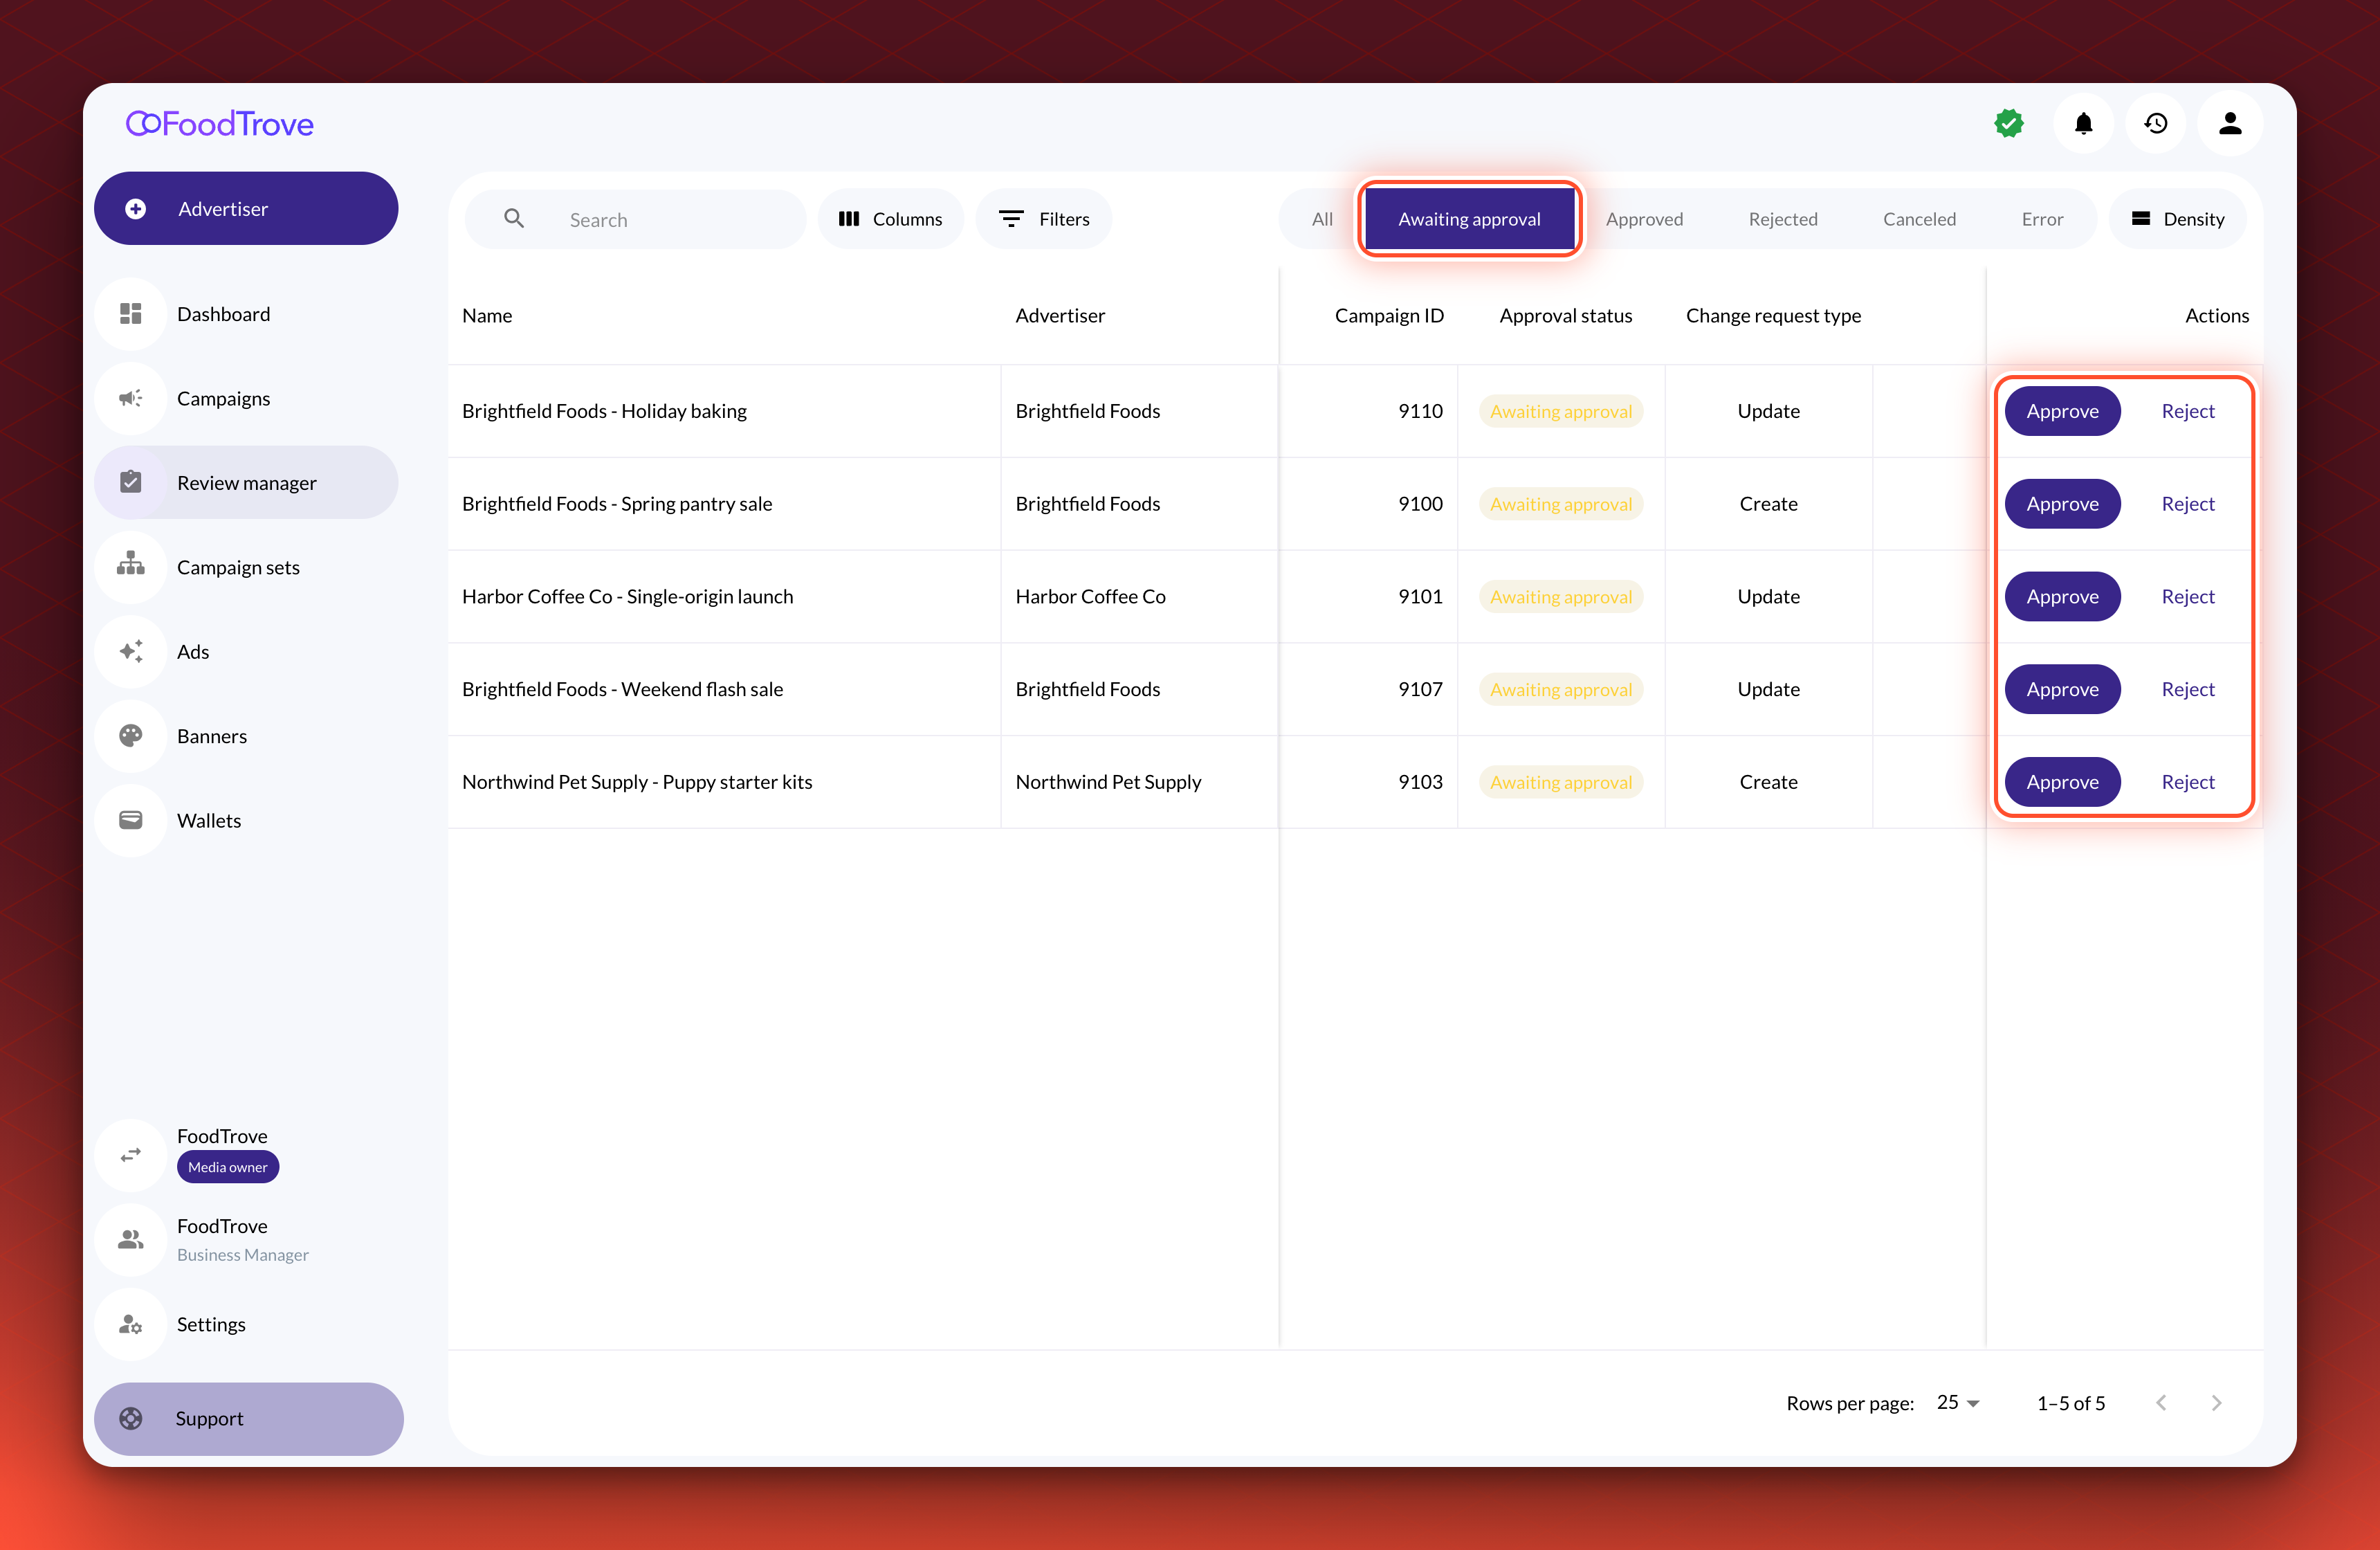Screen dimensions: 2380x1550
Task: Click the search magnifier icon
Action: coord(514,218)
